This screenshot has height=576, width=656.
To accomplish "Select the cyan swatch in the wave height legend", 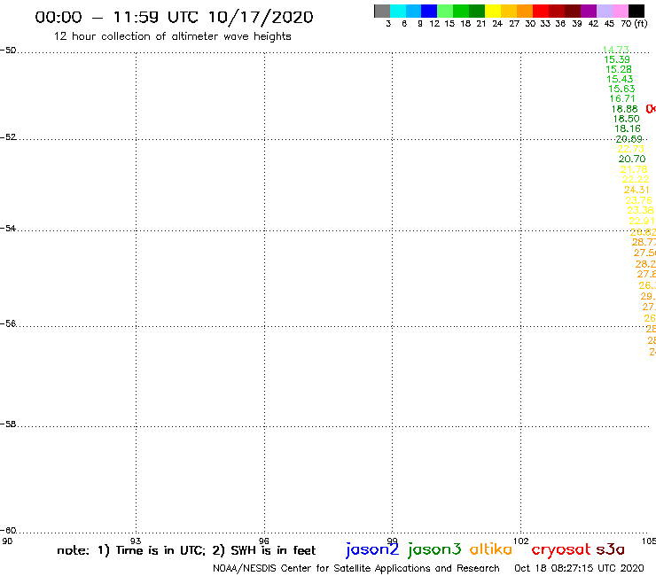I will pos(398,11).
